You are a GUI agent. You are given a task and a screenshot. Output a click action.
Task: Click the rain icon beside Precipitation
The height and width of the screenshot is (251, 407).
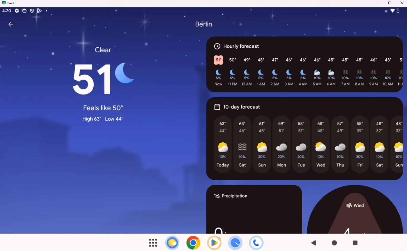pyautogui.click(x=217, y=196)
